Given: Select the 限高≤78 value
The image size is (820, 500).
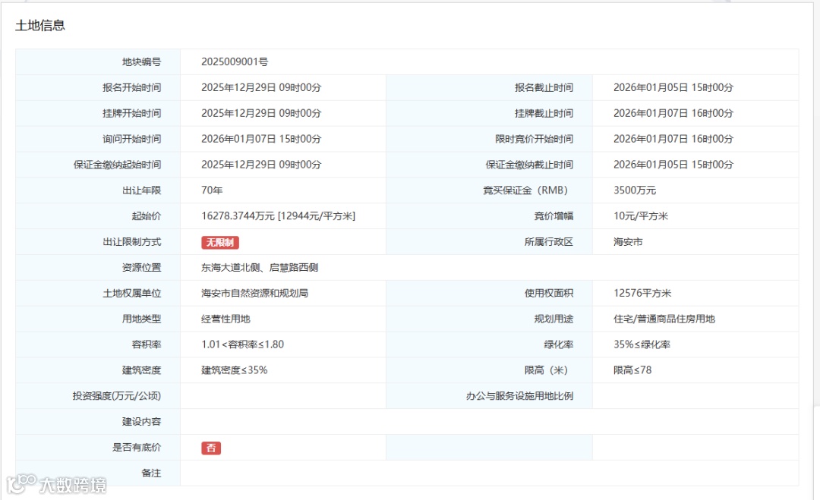Looking at the screenshot, I should coord(632,370).
